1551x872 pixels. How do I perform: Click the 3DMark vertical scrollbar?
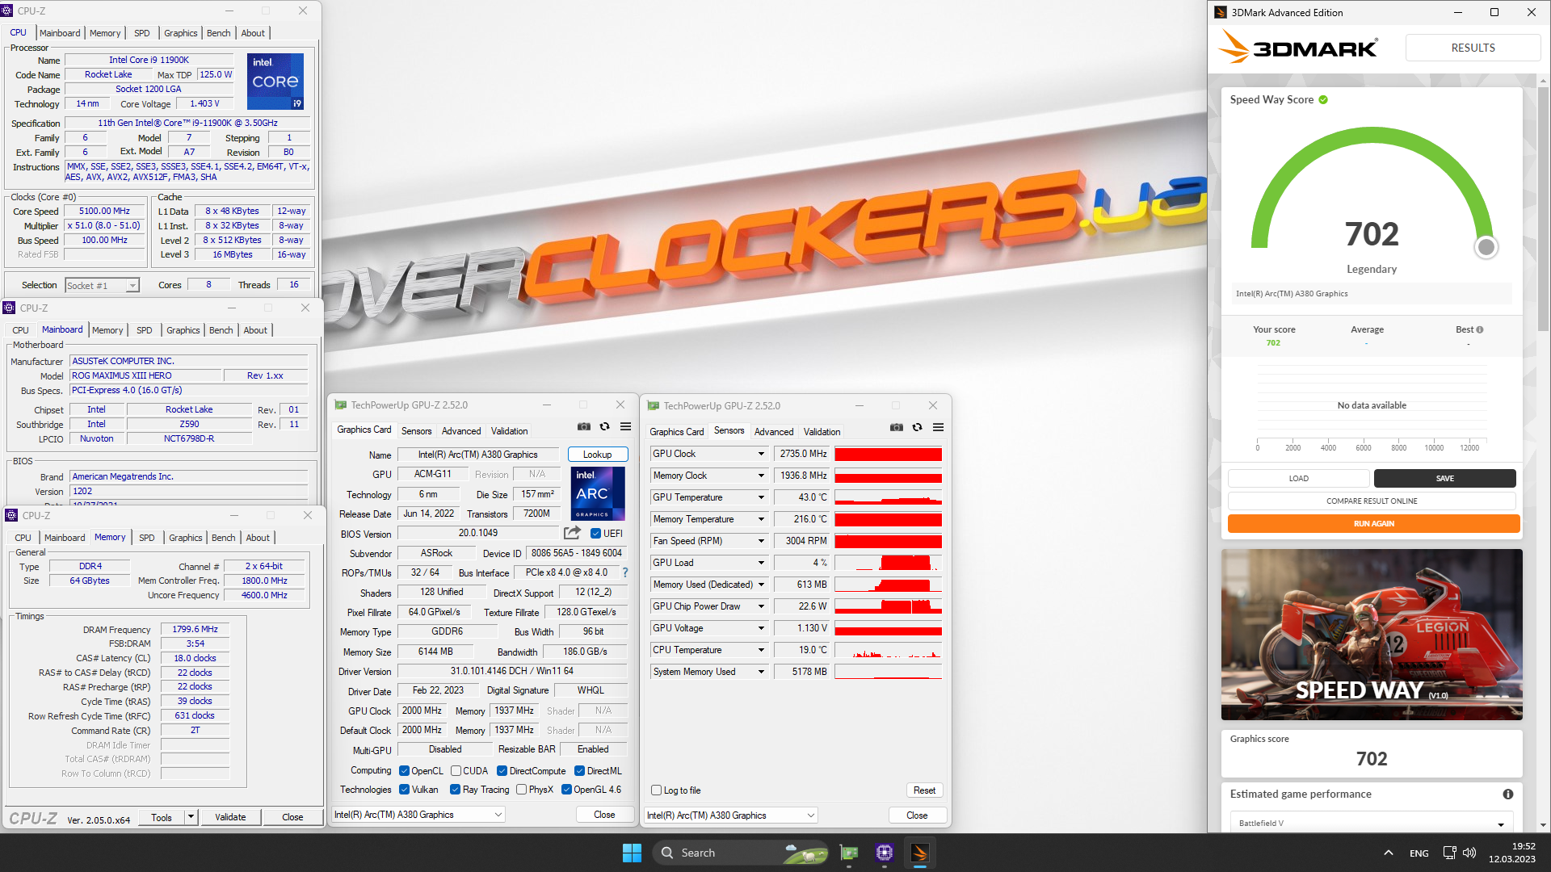tap(1543, 210)
